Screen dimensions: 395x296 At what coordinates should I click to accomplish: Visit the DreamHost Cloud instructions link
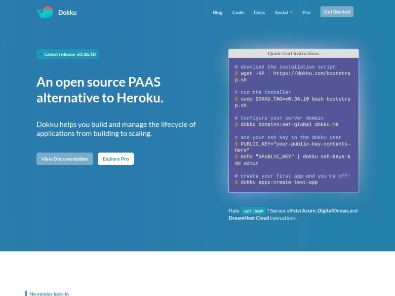pyautogui.click(x=249, y=218)
